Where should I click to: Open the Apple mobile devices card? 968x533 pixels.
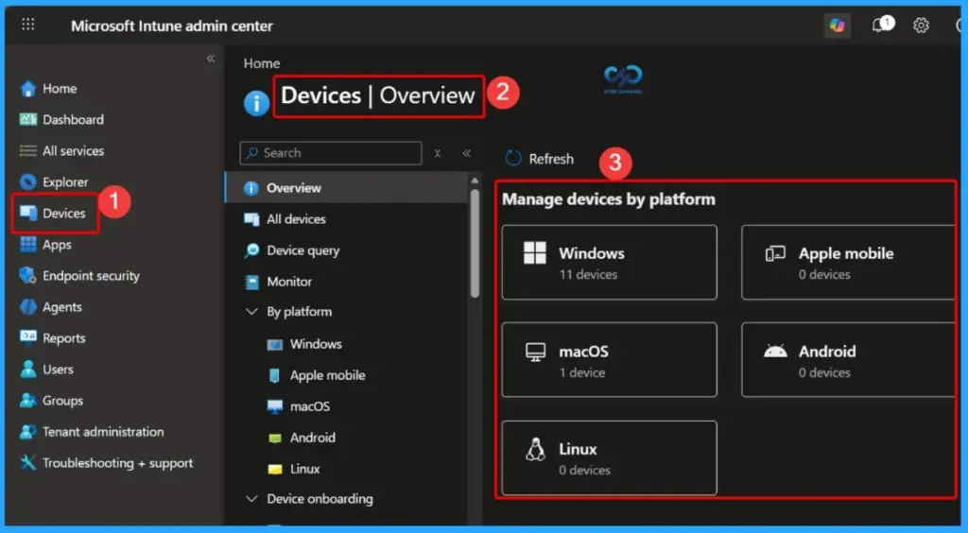point(848,263)
